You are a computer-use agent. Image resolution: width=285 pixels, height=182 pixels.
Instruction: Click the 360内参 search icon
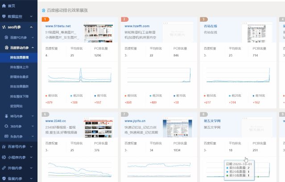coord(6,126)
